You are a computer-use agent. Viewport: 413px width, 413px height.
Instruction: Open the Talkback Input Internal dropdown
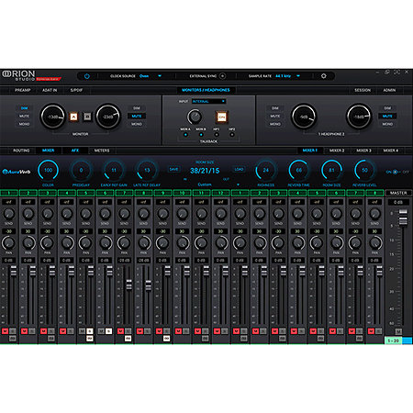(209, 101)
